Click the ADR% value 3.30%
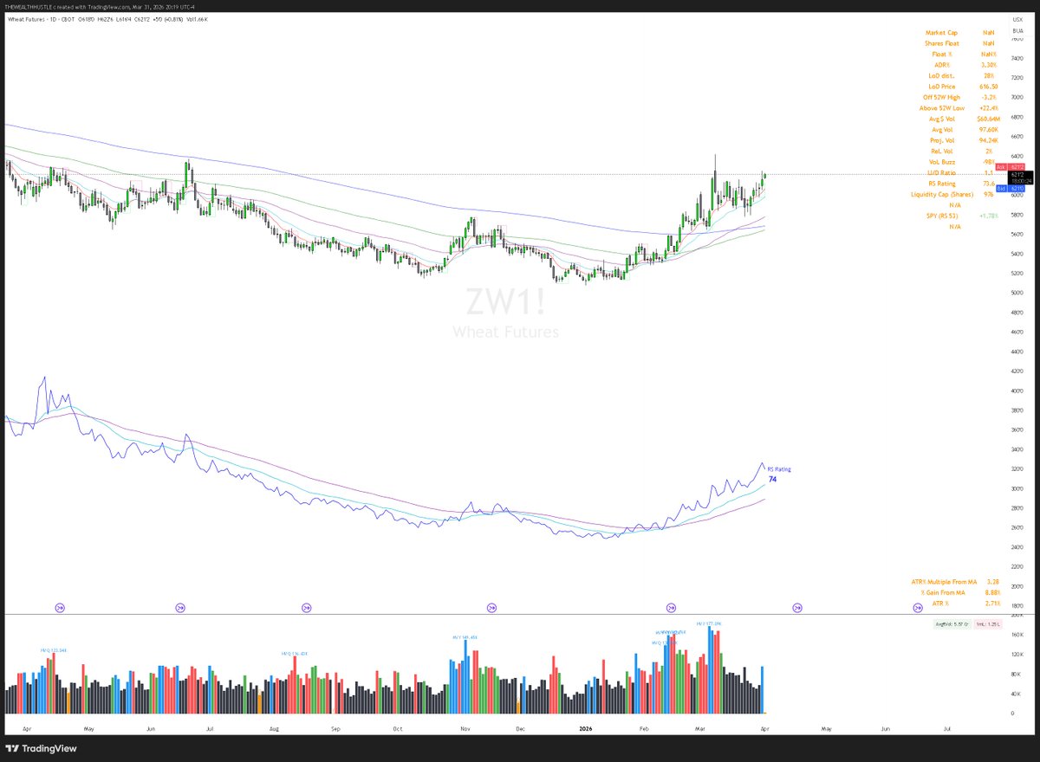The height and width of the screenshot is (762, 1040). point(990,65)
